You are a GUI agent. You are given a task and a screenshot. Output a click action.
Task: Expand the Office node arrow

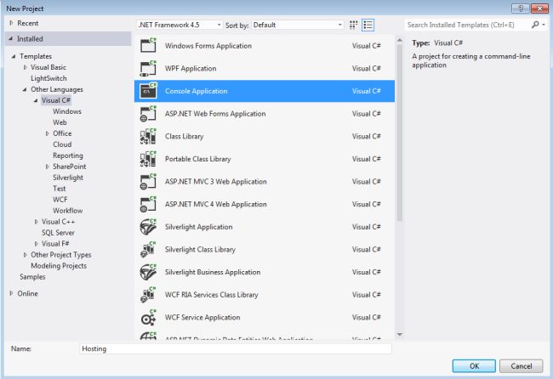tap(48, 133)
